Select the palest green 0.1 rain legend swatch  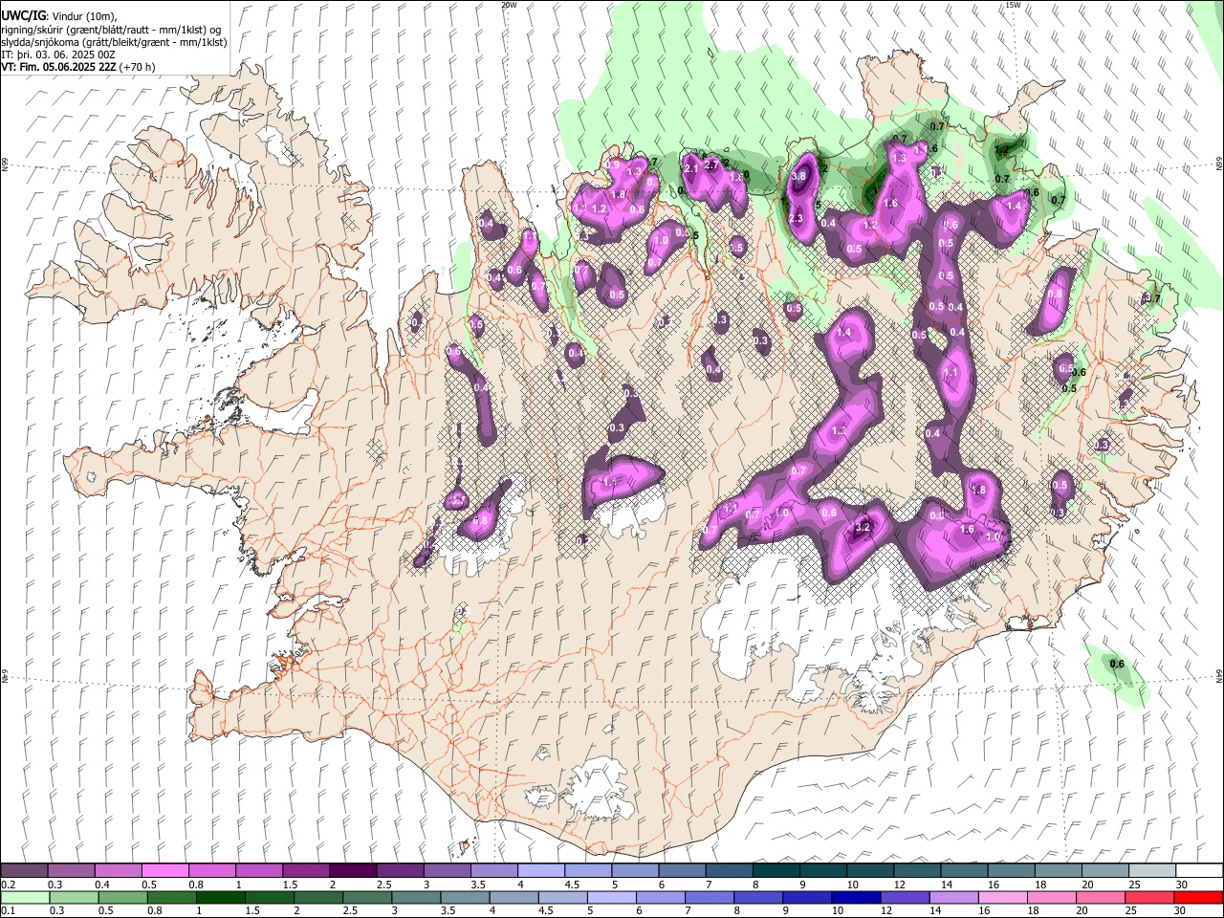(25, 897)
